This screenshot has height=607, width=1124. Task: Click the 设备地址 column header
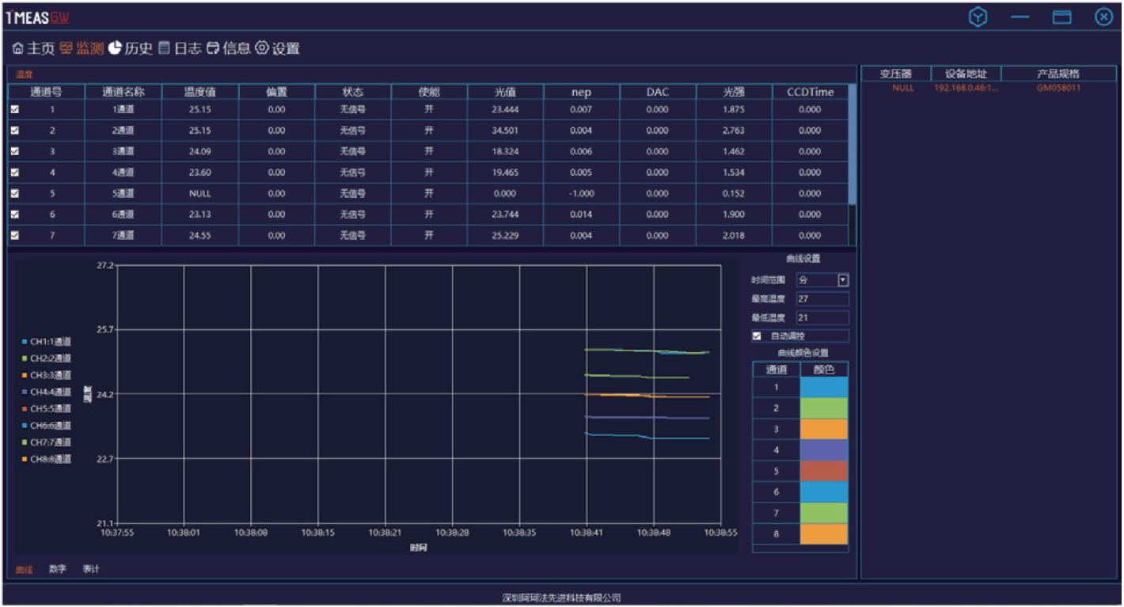966,74
